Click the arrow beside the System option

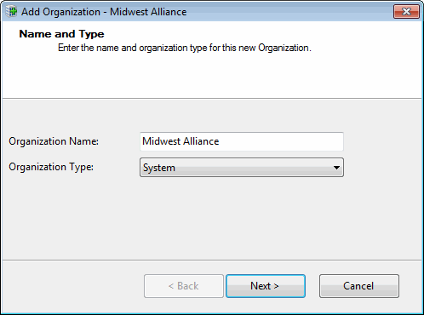[336, 168]
